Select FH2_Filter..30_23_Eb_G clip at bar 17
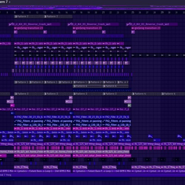Image resolution: width=185 pixels, height=185 pixels. tap(87, 117)
